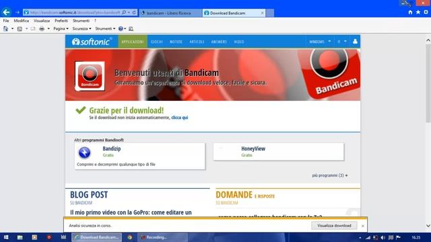Screen dimensions: 431x242
Task: Open the media player taskbar icon
Action: [x=34, y=237]
